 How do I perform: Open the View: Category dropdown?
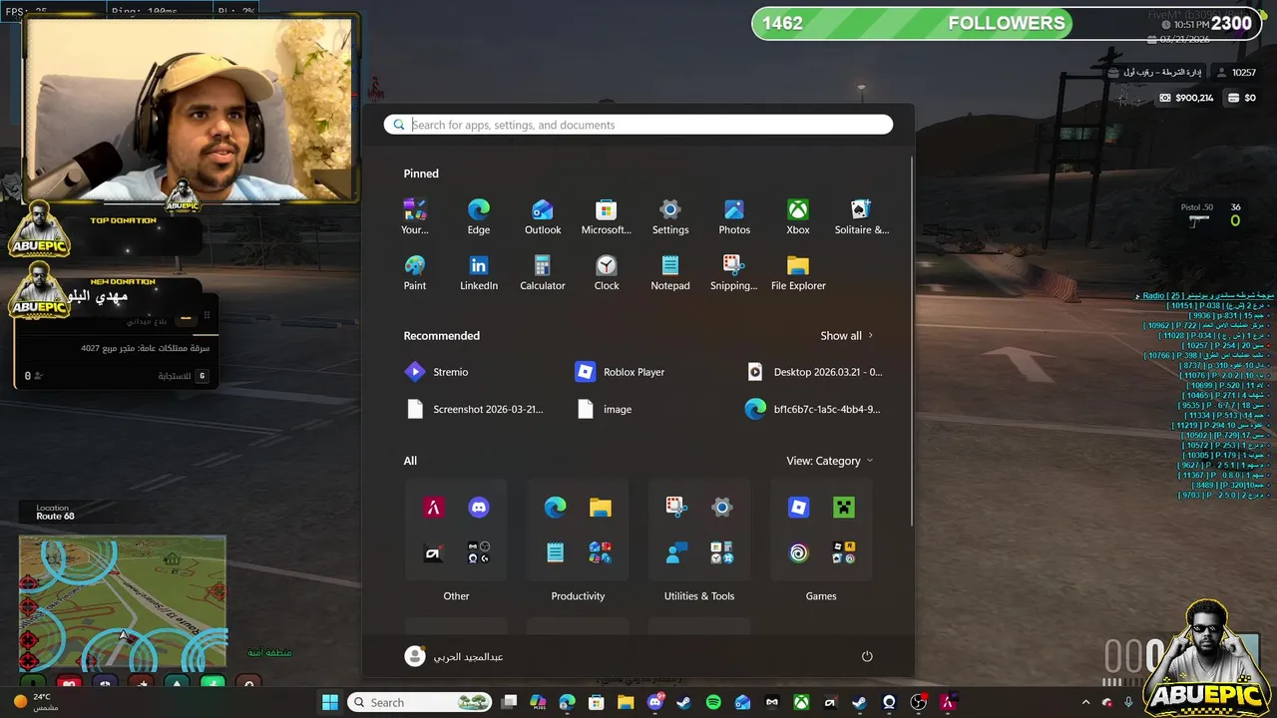(x=829, y=461)
